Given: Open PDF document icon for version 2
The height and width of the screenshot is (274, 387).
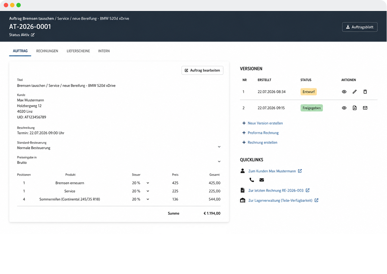Looking at the screenshot, I should 355,108.
